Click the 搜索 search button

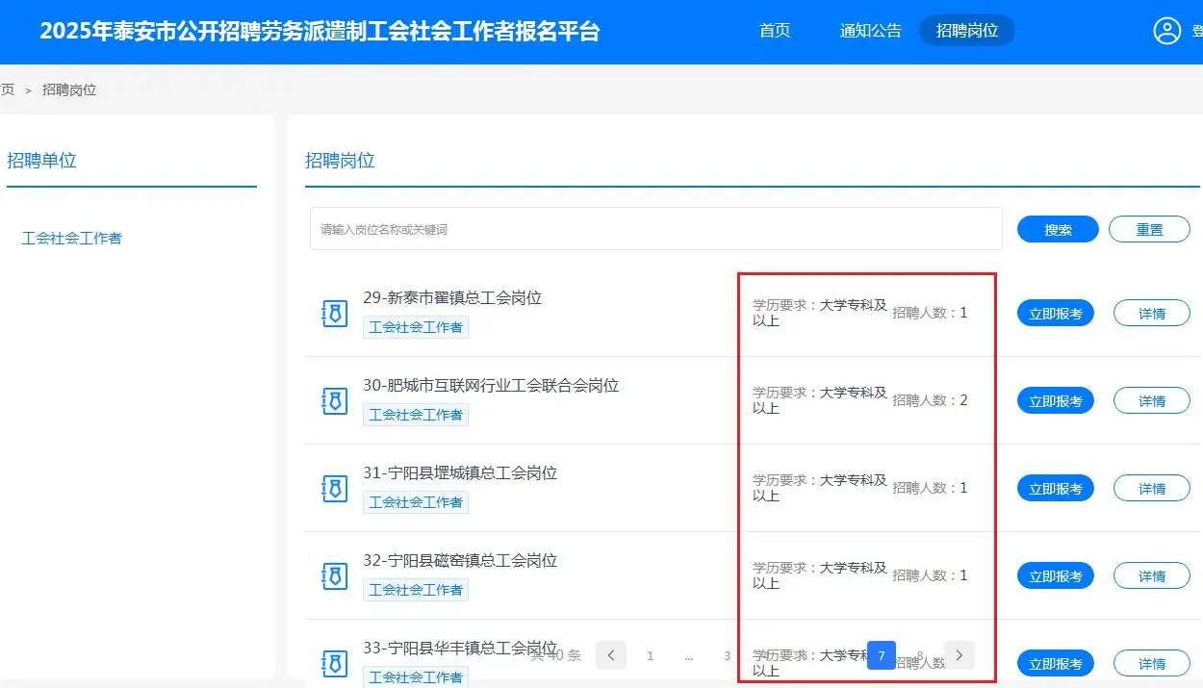(x=1057, y=229)
